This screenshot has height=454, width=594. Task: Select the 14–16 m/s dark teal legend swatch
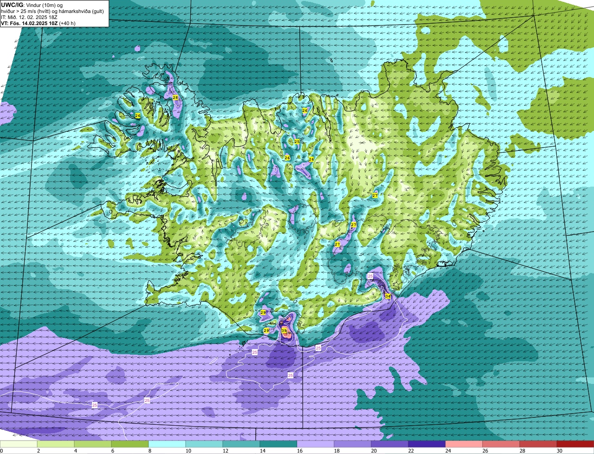tap(278, 444)
